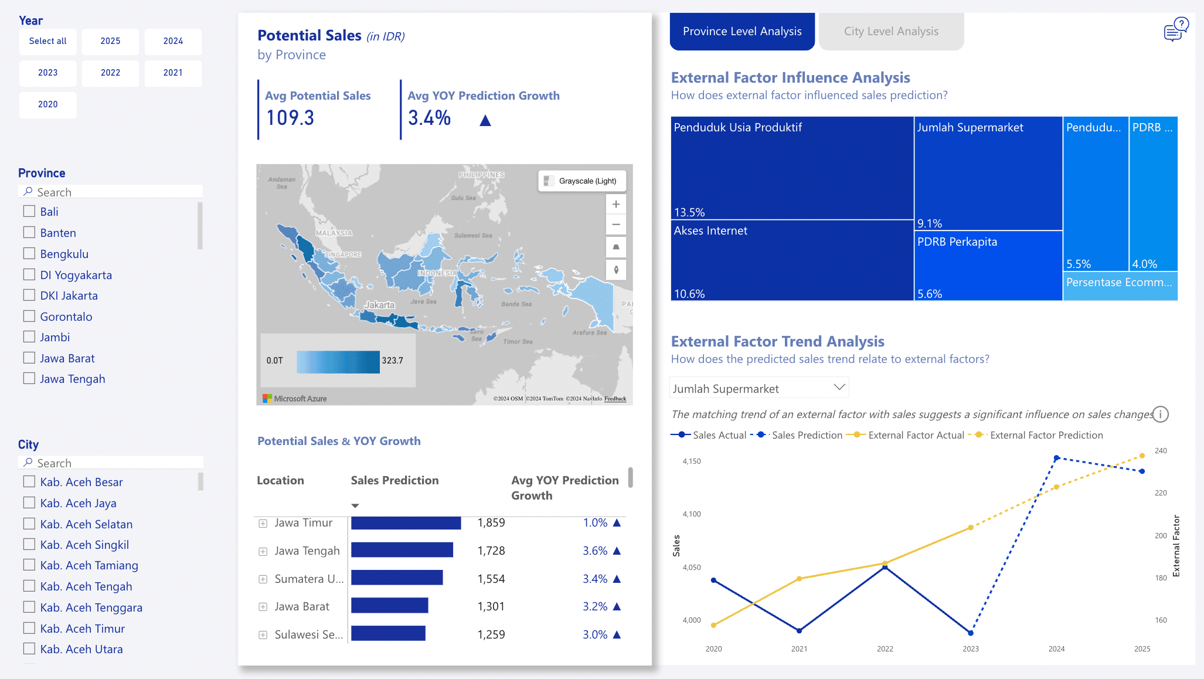Zoom in on the Indonesia map

click(615, 204)
